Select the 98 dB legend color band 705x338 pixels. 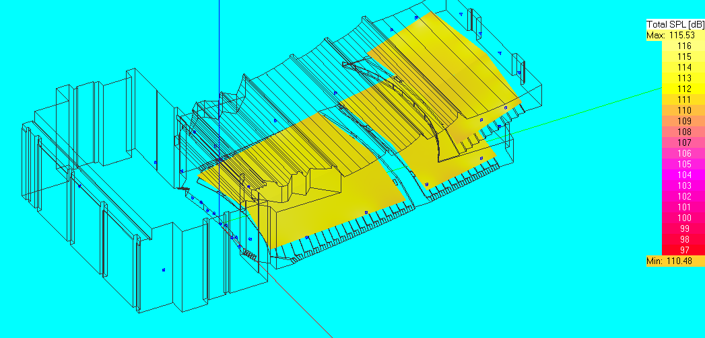[x=683, y=240]
